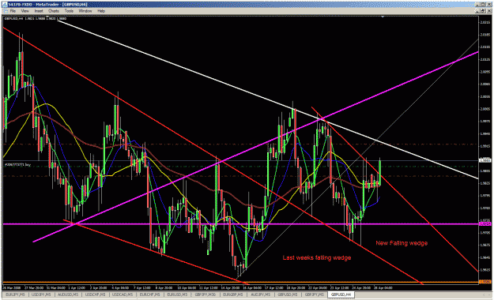
Task: Click the MetaTrader icon in the title bar
Action: point(5,5)
